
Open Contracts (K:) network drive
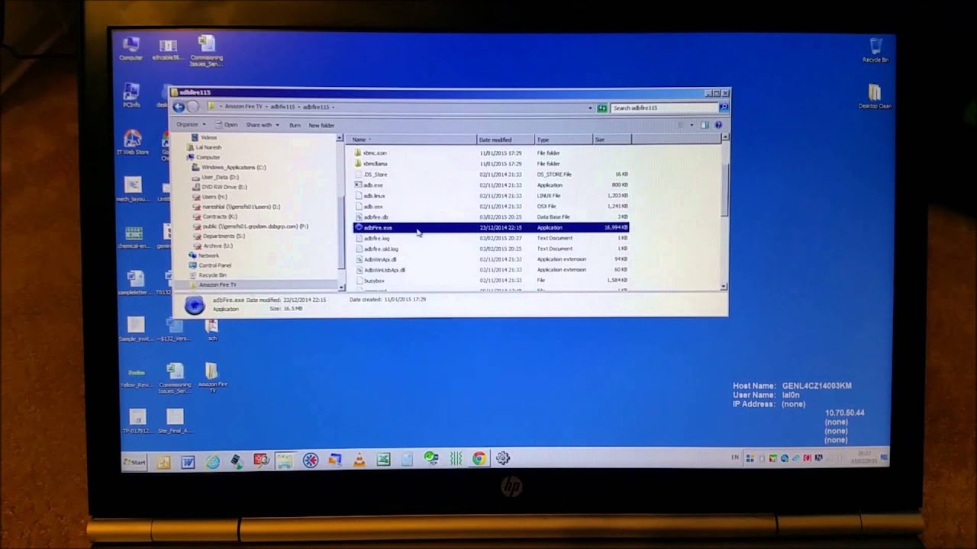pyautogui.click(x=220, y=217)
